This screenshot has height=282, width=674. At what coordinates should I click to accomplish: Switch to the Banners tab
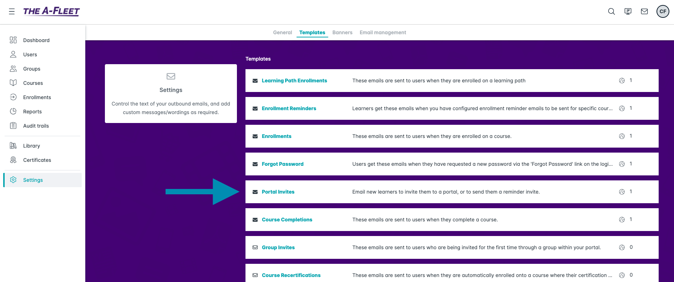pos(342,32)
